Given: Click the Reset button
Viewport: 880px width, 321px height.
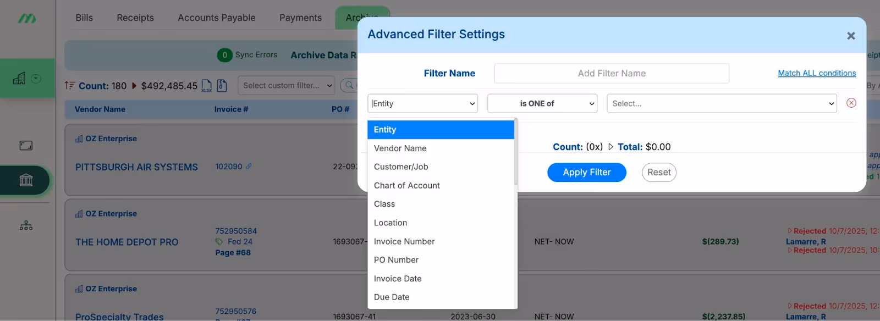Looking at the screenshot, I should (659, 172).
